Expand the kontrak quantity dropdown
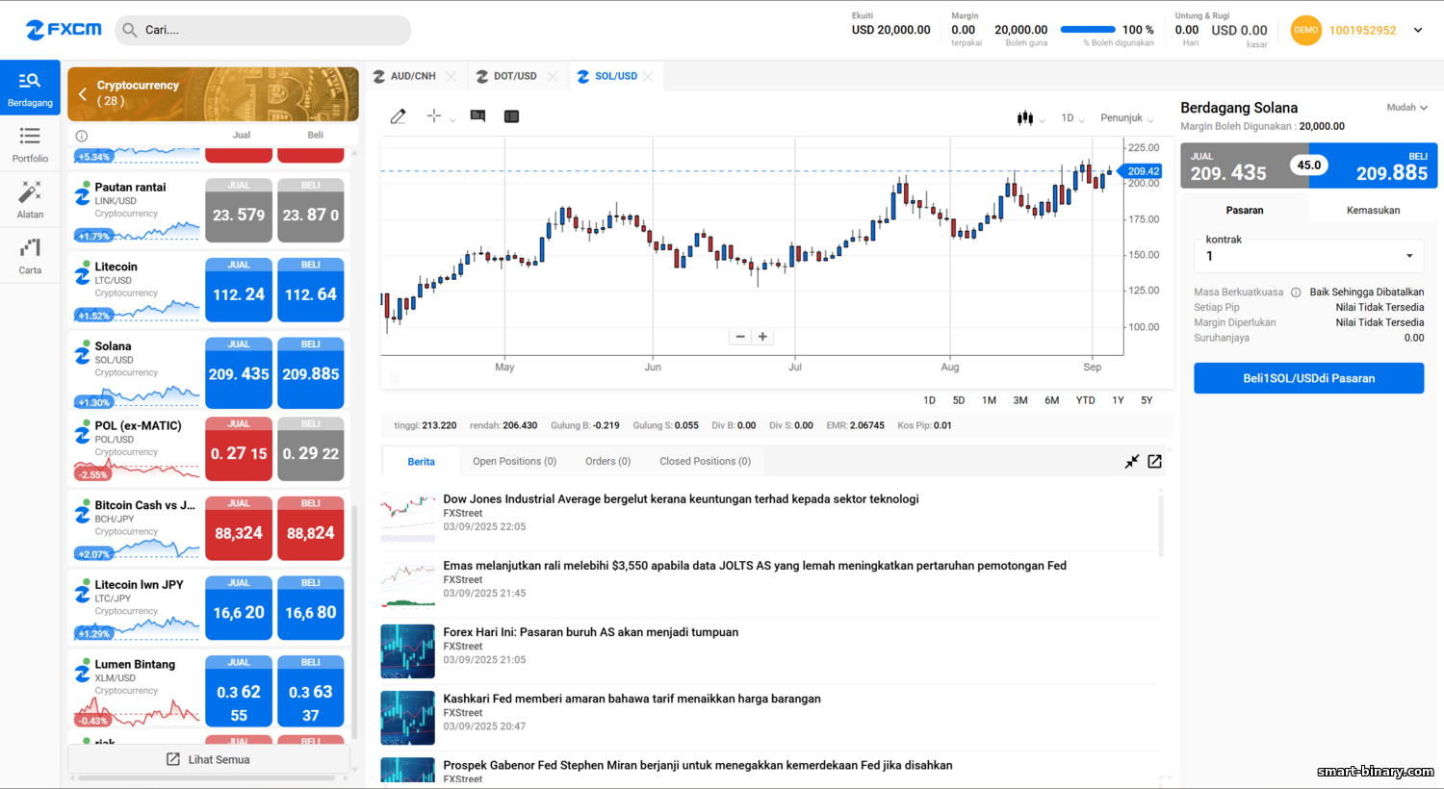Viewport: 1444px width, 789px height. pyautogui.click(x=1408, y=256)
